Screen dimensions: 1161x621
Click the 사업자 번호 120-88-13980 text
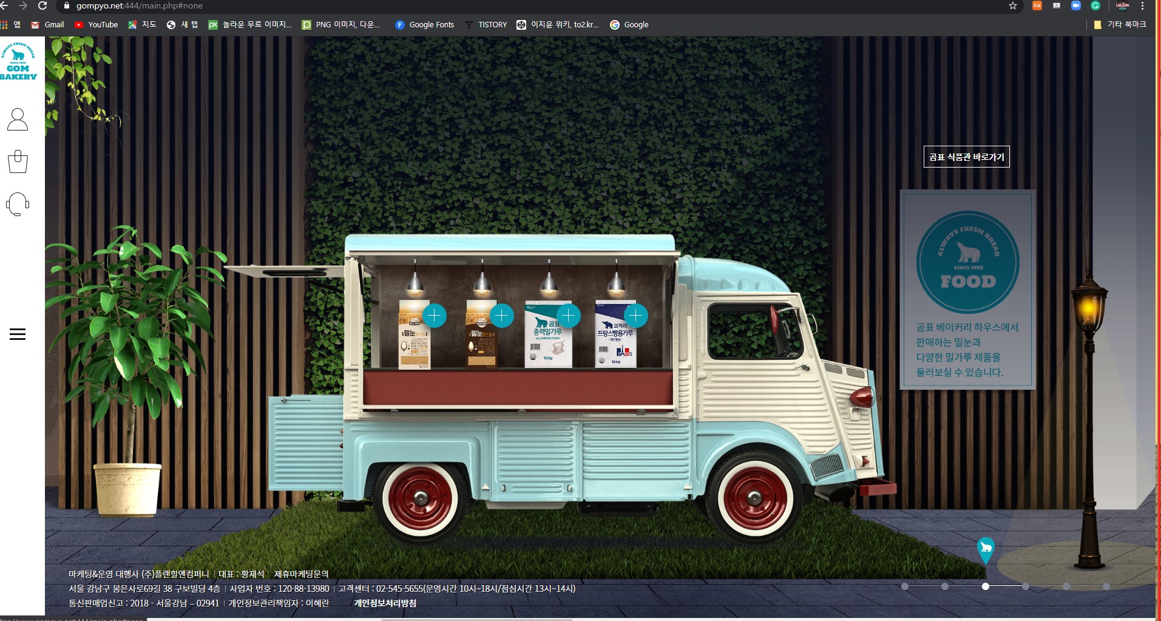[279, 588]
